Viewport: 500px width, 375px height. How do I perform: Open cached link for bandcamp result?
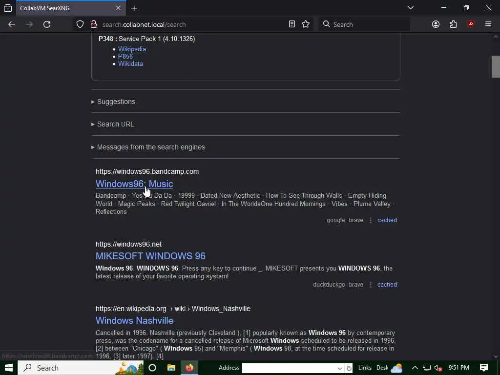tap(387, 220)
